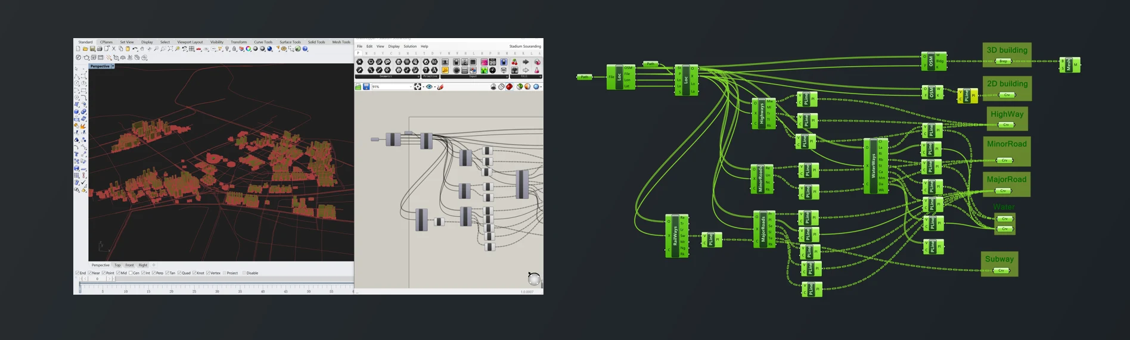Click the cherries icon in Util panel
Viewport: 1130px width, 340px height.
[514, 62]
